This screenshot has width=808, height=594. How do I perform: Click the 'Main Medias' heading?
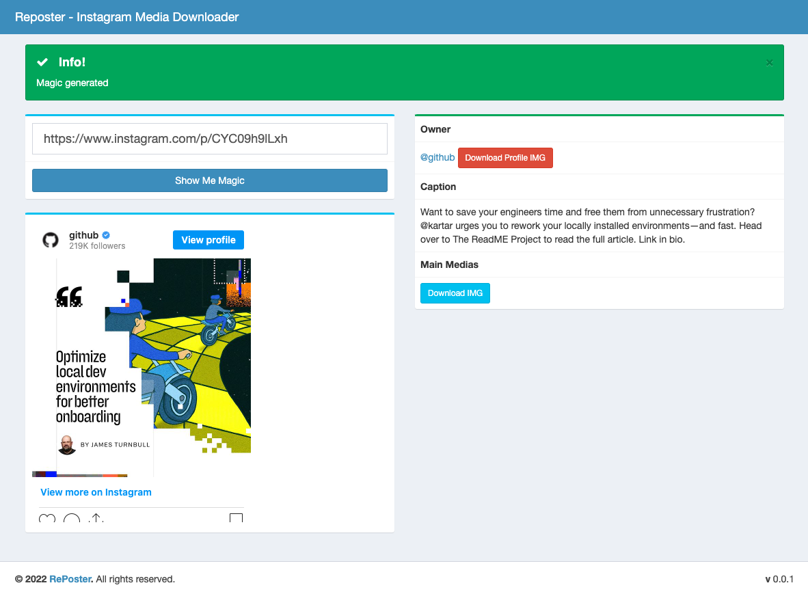point(449,265)
